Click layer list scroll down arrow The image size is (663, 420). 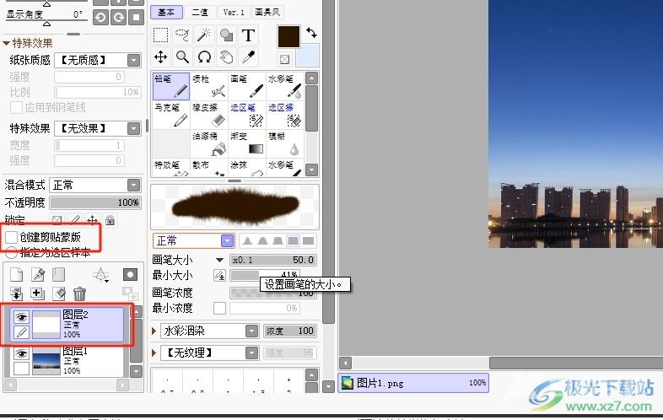pyautogui.click(x=136, y=371)
